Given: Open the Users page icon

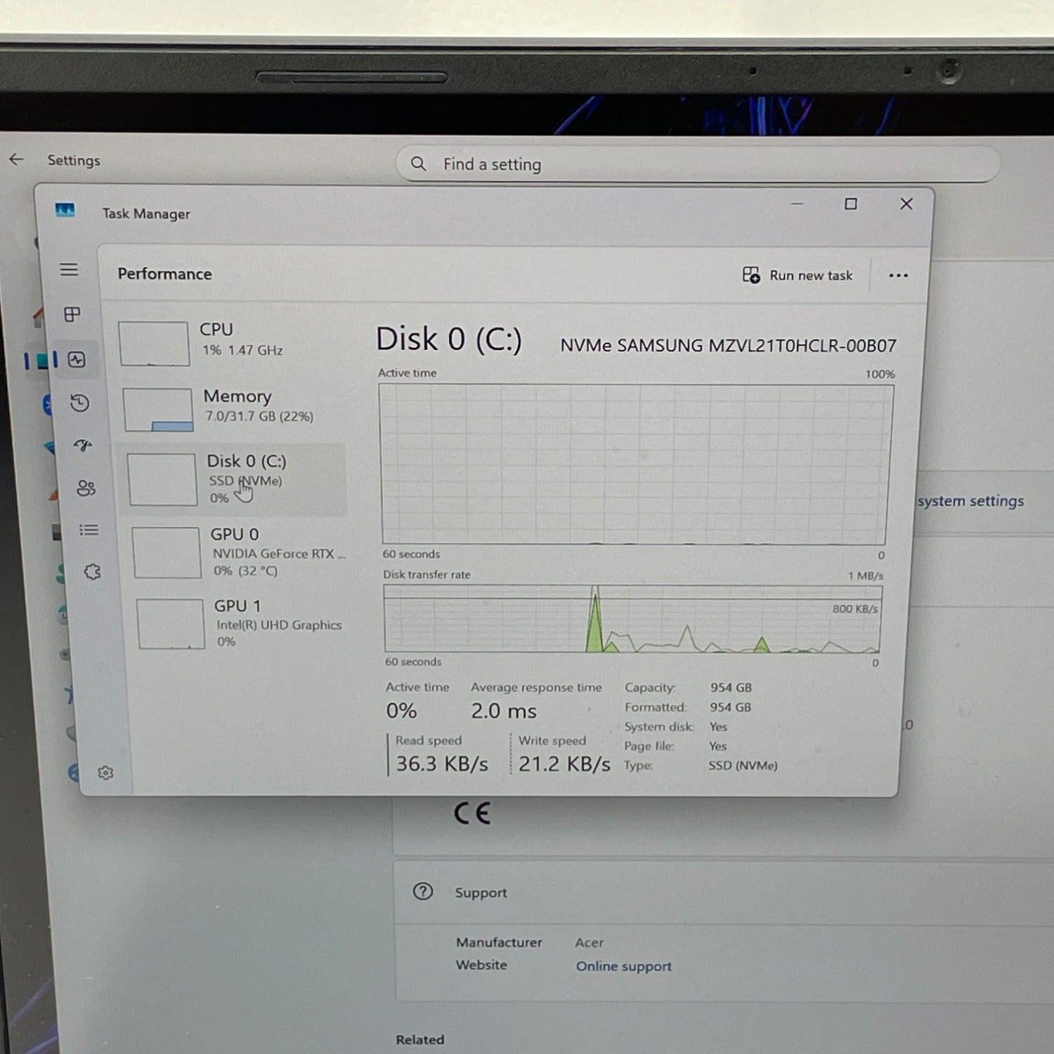Looking at the screenshot, I should click(86, 488).
